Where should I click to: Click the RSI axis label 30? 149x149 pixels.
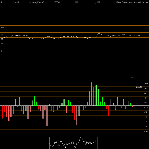click(x=2, y=44)
